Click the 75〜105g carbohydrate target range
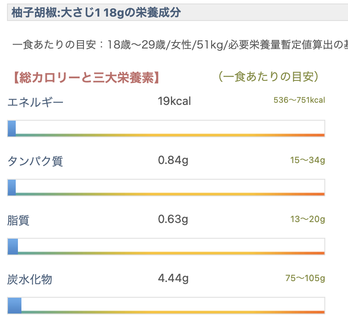The height and width of the screenshot is (334, 348). (305, 278)
